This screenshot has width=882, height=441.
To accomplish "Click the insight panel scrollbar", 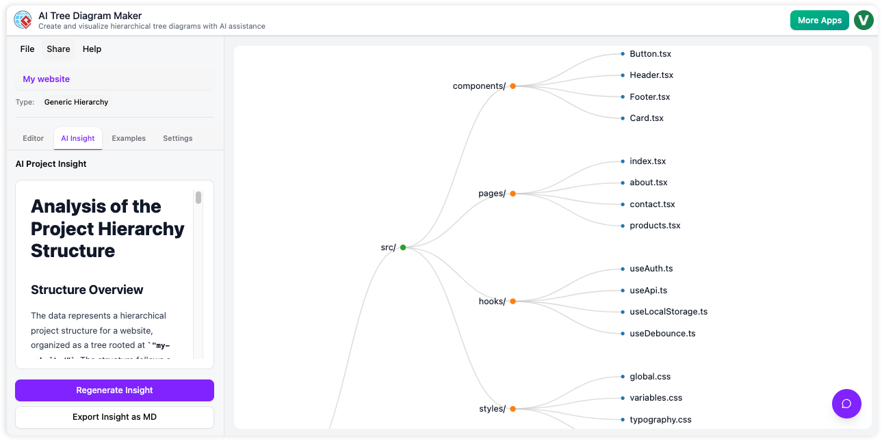I will click(198, 198).
